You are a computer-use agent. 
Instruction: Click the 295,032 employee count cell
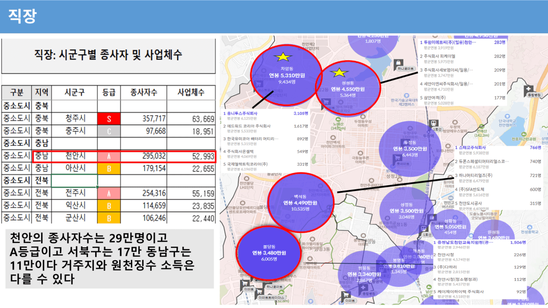point(143,156)
